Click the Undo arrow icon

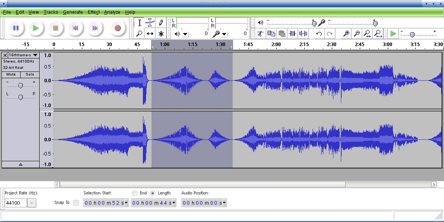click(319, 33)
